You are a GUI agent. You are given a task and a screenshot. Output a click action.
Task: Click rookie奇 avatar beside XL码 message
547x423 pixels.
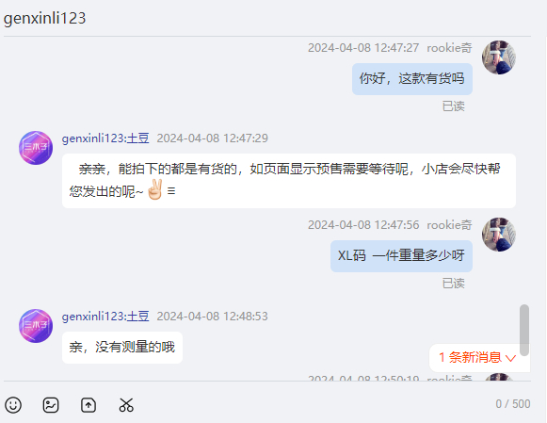[499, 235]
